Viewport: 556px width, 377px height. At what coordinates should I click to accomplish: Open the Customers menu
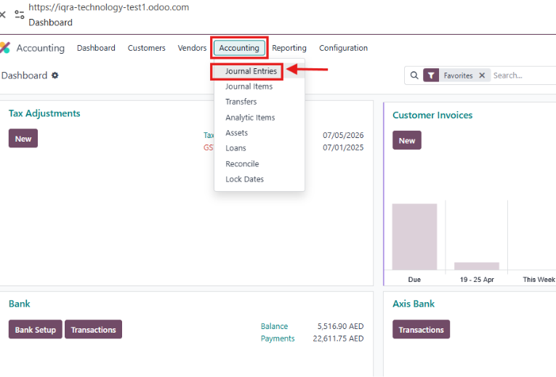click(x=146, y=48)
